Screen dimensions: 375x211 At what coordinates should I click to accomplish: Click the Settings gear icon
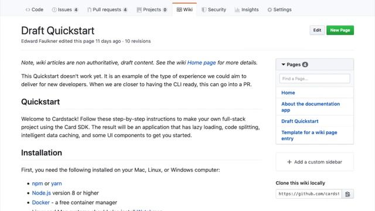(x=270, y=10)
